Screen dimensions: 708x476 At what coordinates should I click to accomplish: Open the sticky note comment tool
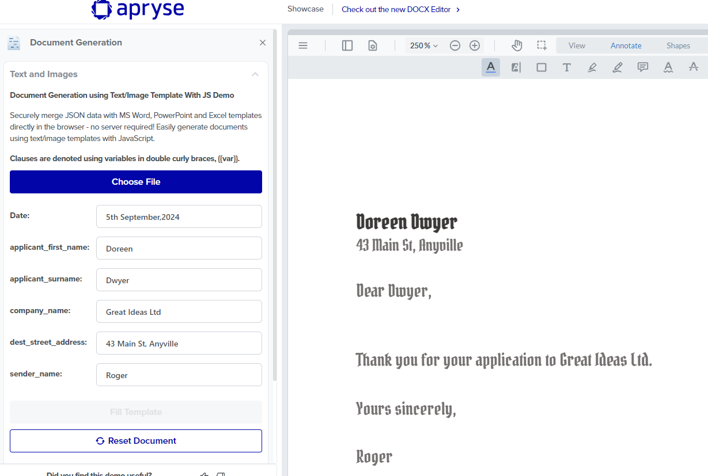(x=642, y=67)
